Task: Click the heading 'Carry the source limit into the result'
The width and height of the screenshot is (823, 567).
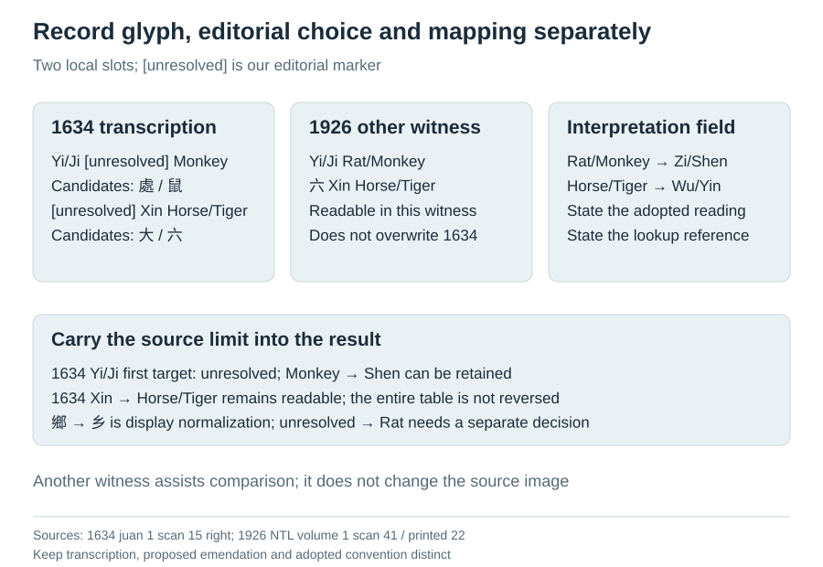Action: coord(216,339)
